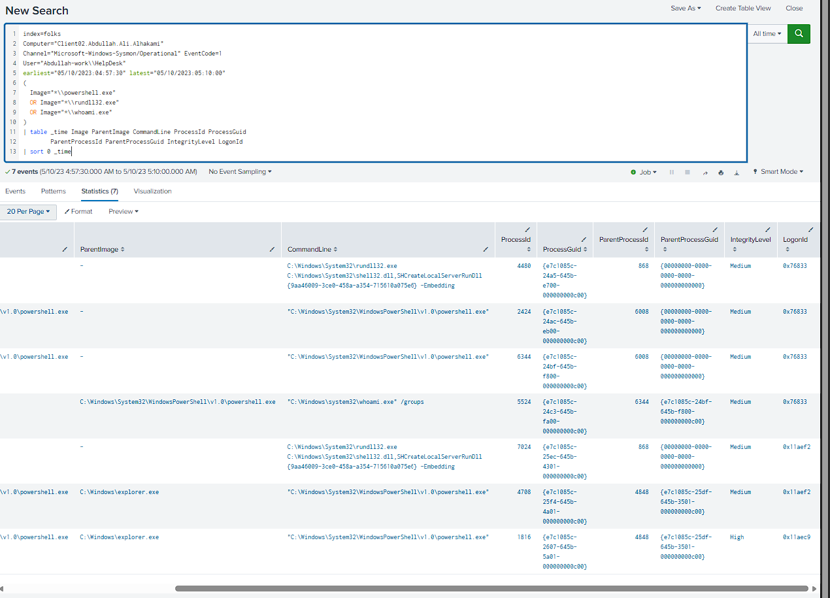Click ProcessId value 5524
Screen dimensions: 830x598
[x=523, y=402]
